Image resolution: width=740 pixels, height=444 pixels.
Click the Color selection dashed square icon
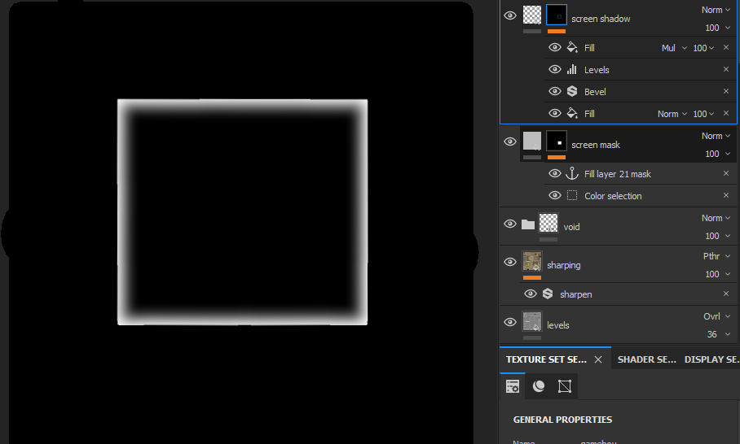click(x=572, y=195)
